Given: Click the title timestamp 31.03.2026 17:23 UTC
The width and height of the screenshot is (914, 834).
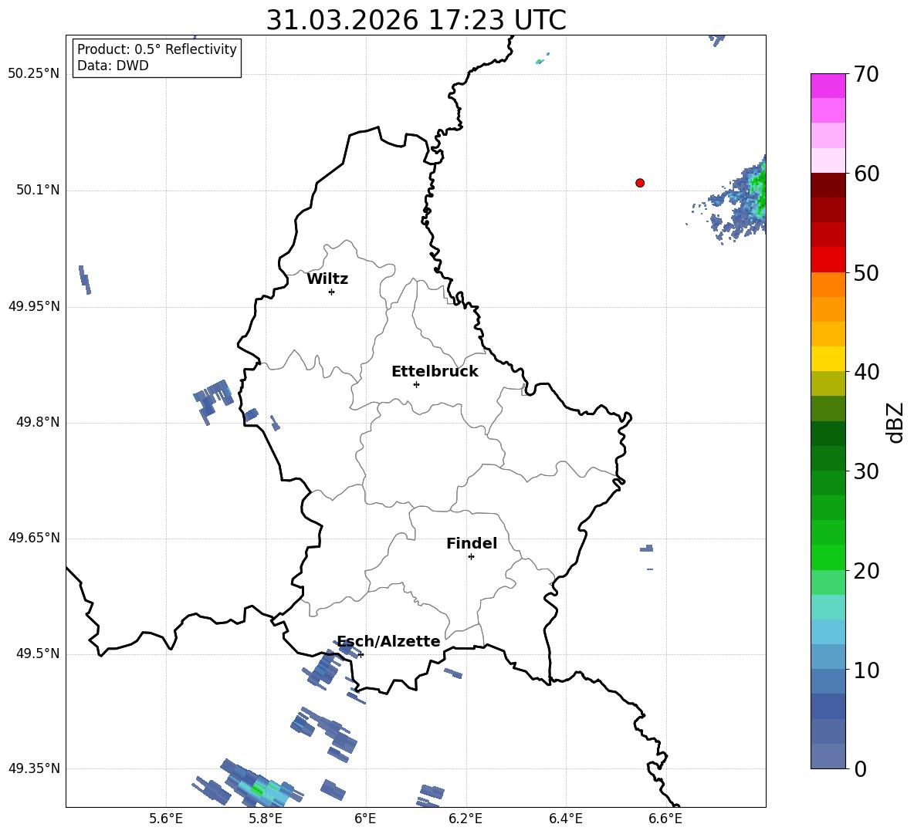Looking at the screenshot, I should click(416, 20).
